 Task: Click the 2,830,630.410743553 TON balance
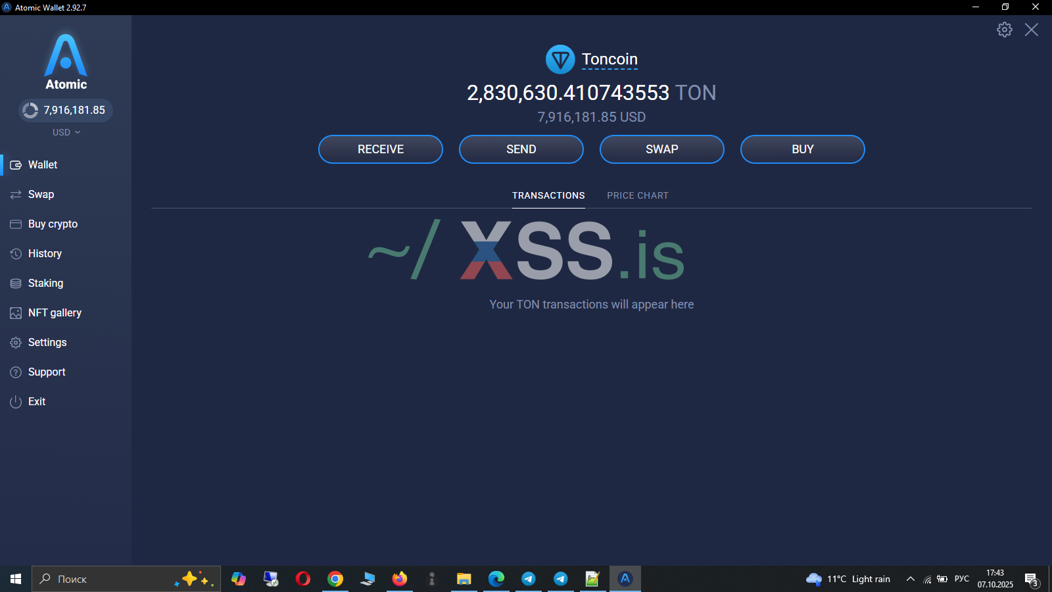pyautogui.click(x=592, y=93)
